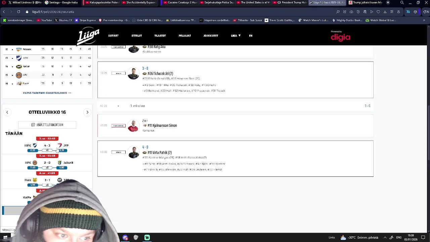The height and width of the screenshot is (242, 430).
Task: Open Windows Start button on taskbar
Action: [x=5, y=238]
